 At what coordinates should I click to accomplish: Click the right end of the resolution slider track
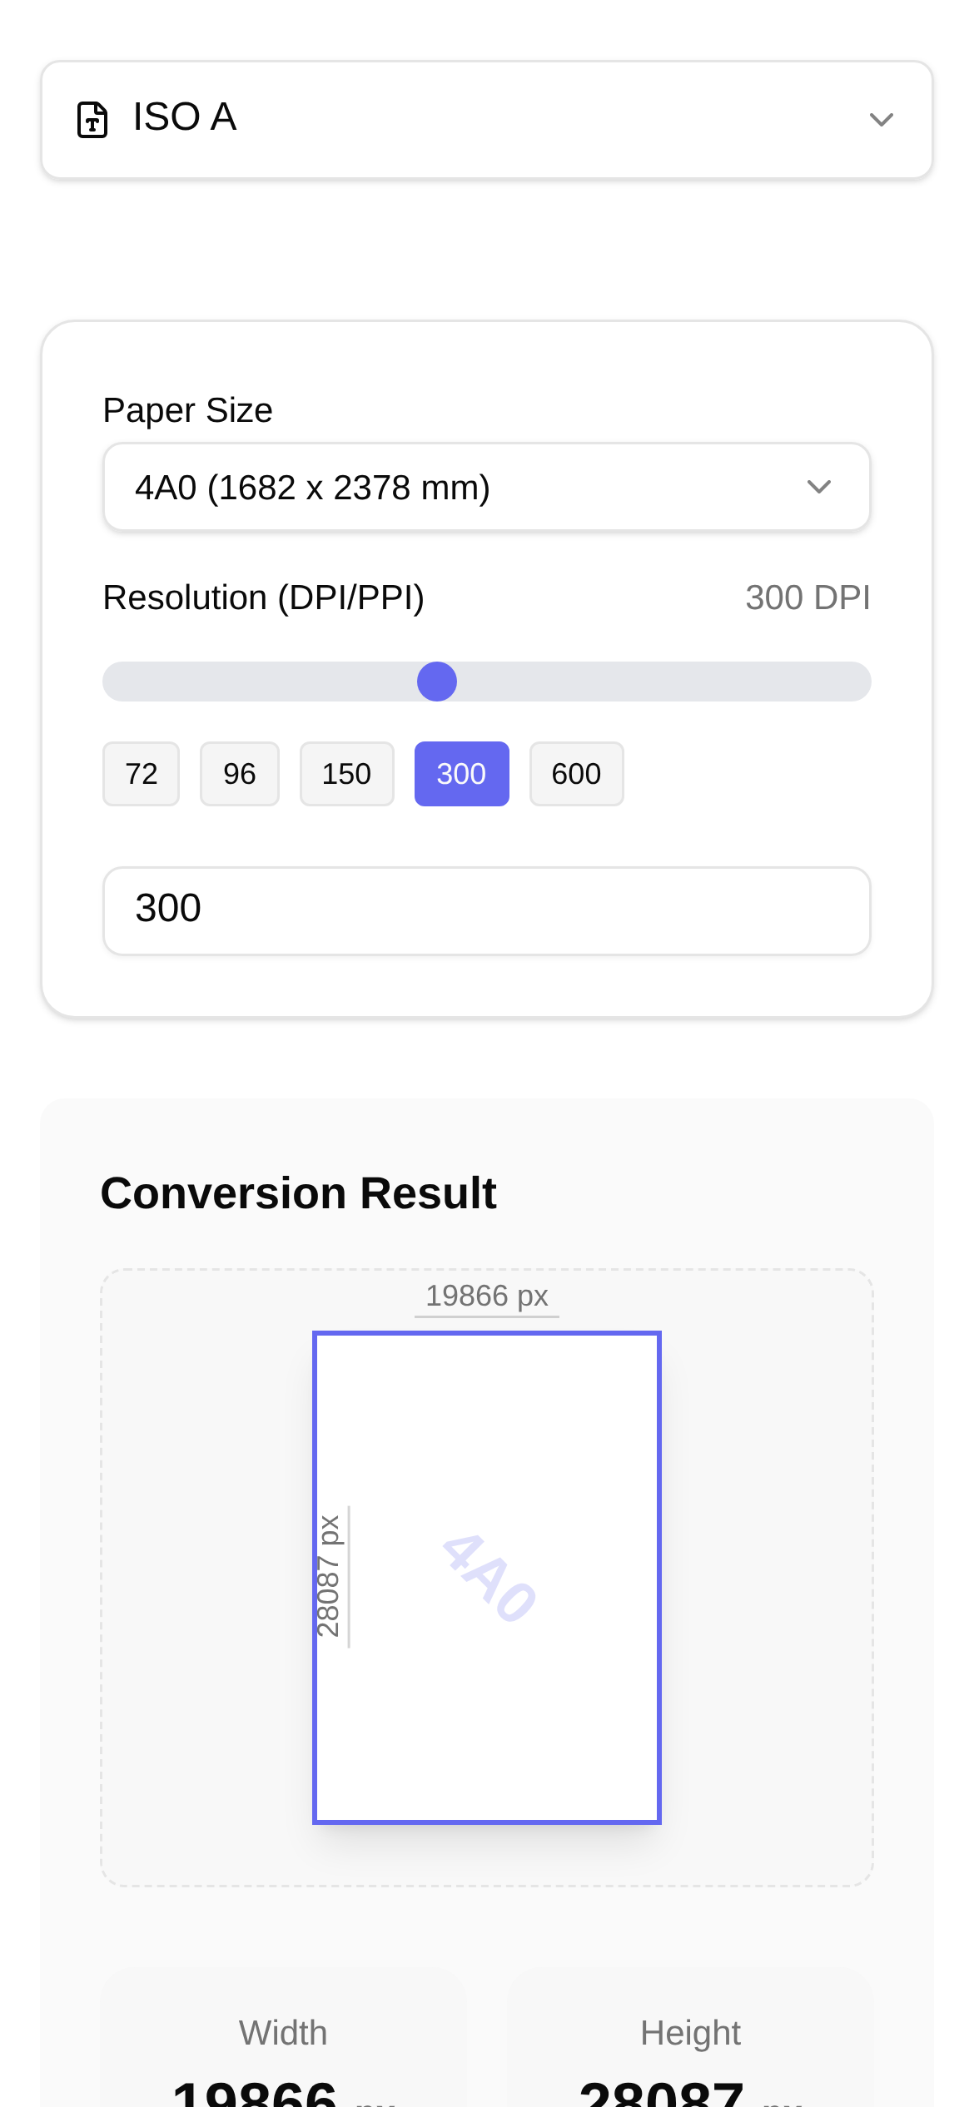pyautogui.click(x=862, y=682)
